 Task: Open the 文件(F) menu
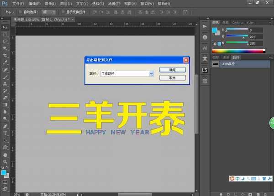pos(19,3)
